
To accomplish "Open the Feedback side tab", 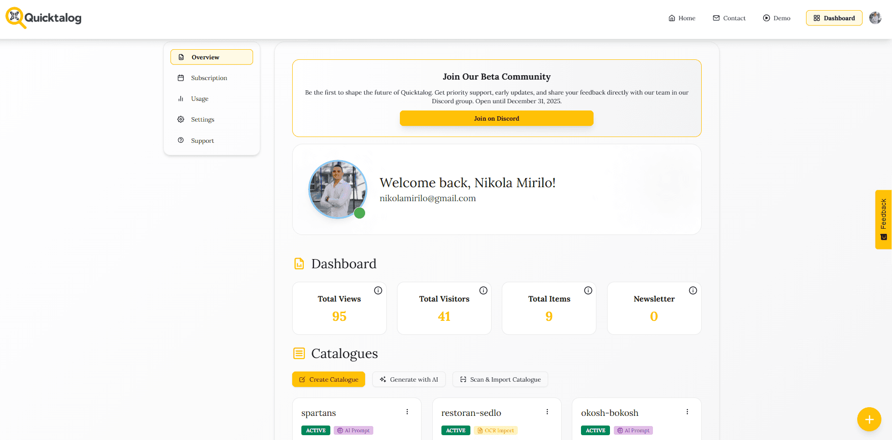I will (x=883, y=220).
